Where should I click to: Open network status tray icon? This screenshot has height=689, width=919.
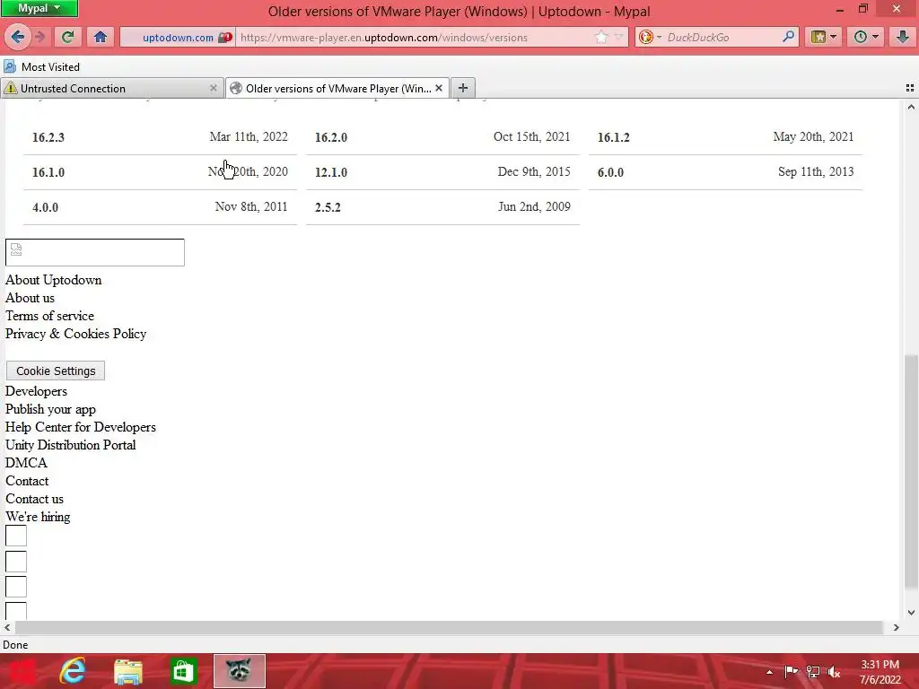(x=812, y=672)
